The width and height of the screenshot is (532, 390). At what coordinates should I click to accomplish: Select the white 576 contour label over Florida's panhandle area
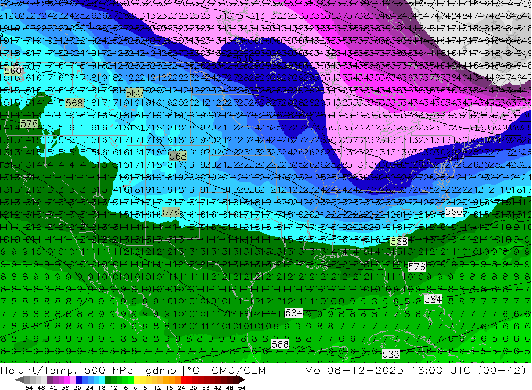pyautogui.click(x=417, y=267)
